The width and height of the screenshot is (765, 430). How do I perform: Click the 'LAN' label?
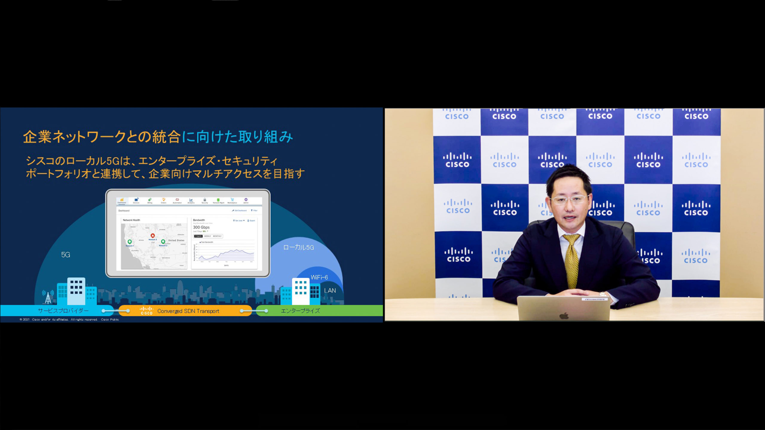330,291
